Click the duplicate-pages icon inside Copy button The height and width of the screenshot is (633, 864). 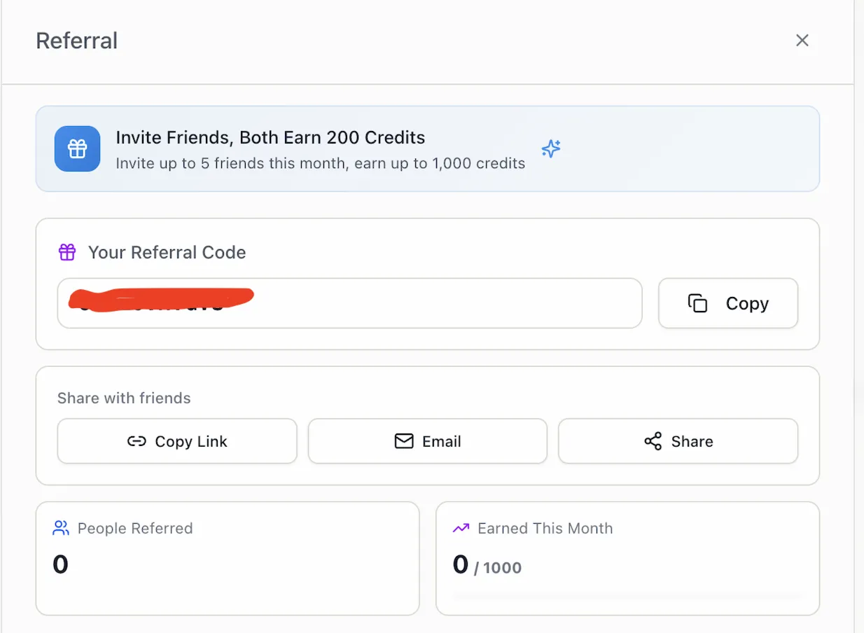click(x=697, y=303)
